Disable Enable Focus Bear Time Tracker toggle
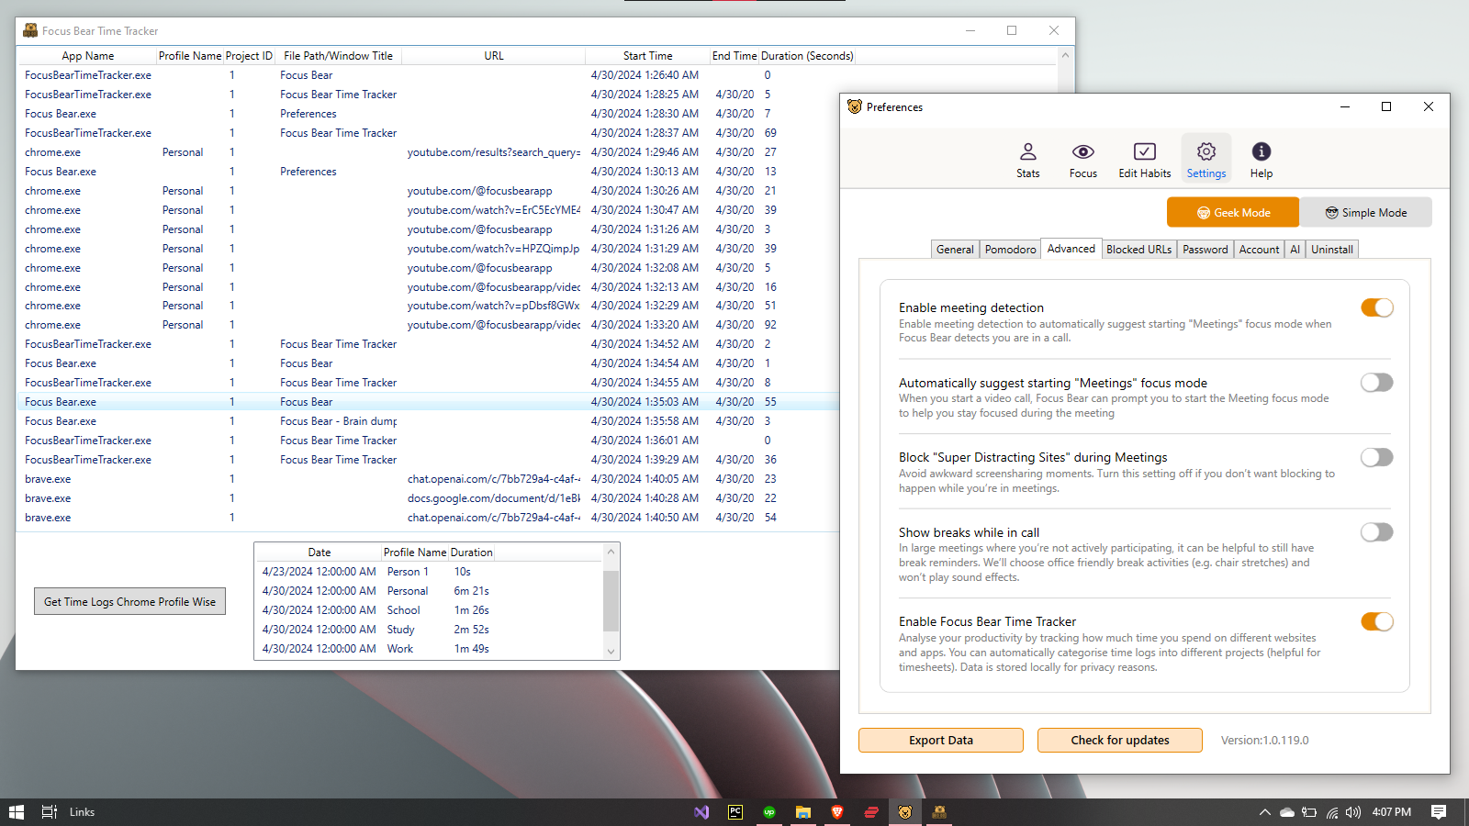 point(1376,621)
